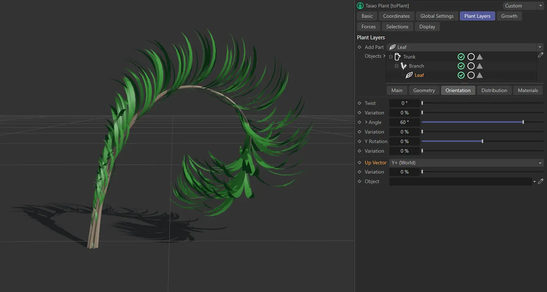
Task: Click the Taiao Plant icon in the title bar
Action: click(360, 5)
